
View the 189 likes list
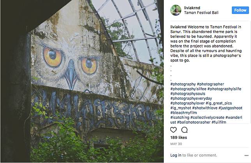pos(179,138)
